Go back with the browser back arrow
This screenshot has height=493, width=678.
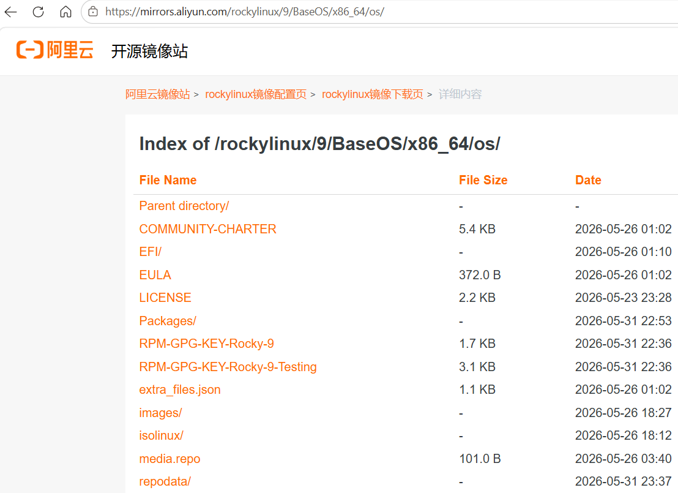click(x=11, y=12)
